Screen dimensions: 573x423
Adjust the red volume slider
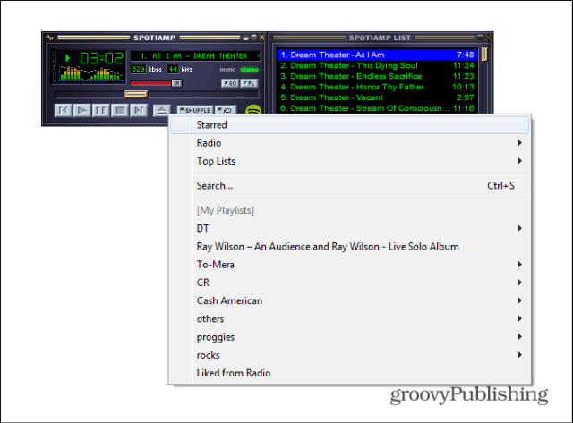pyautogui.click(x=156, y=83)
